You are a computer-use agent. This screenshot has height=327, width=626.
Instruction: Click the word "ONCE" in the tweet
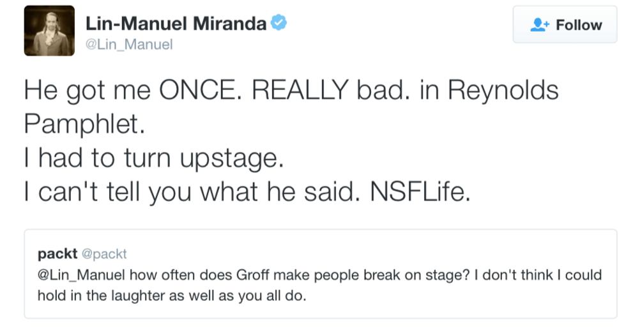[x=199, y=90]
